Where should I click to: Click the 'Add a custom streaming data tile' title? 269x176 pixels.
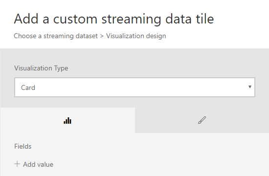[114, 19]
